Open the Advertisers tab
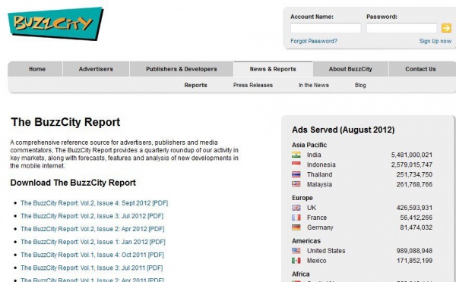 (x=96, y=69)
